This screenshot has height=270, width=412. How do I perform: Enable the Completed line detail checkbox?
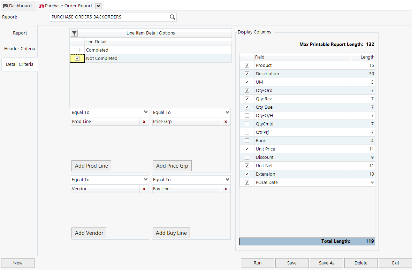(77, 50)
